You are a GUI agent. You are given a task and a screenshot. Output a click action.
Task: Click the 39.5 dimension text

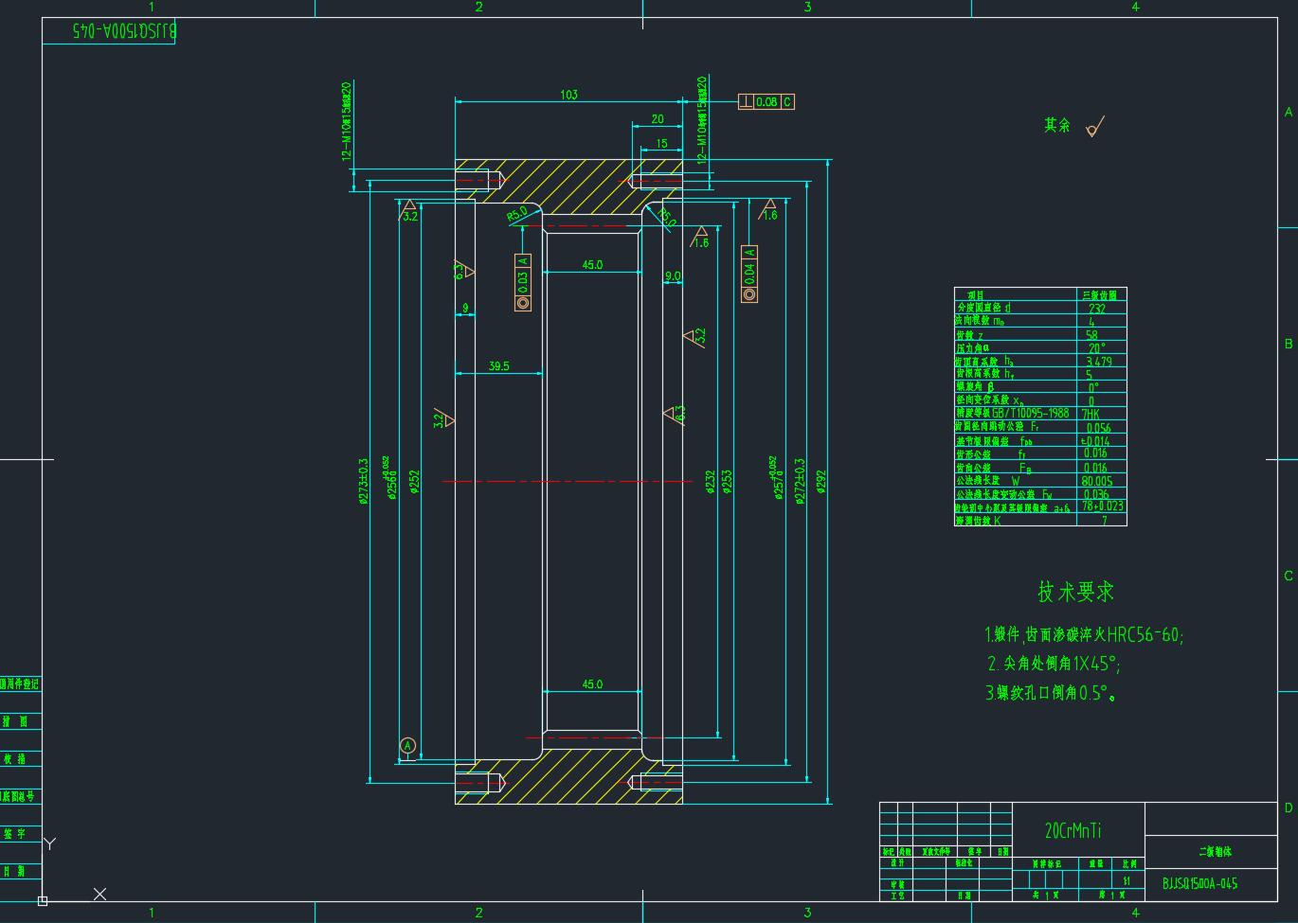(x=498, y=366)
